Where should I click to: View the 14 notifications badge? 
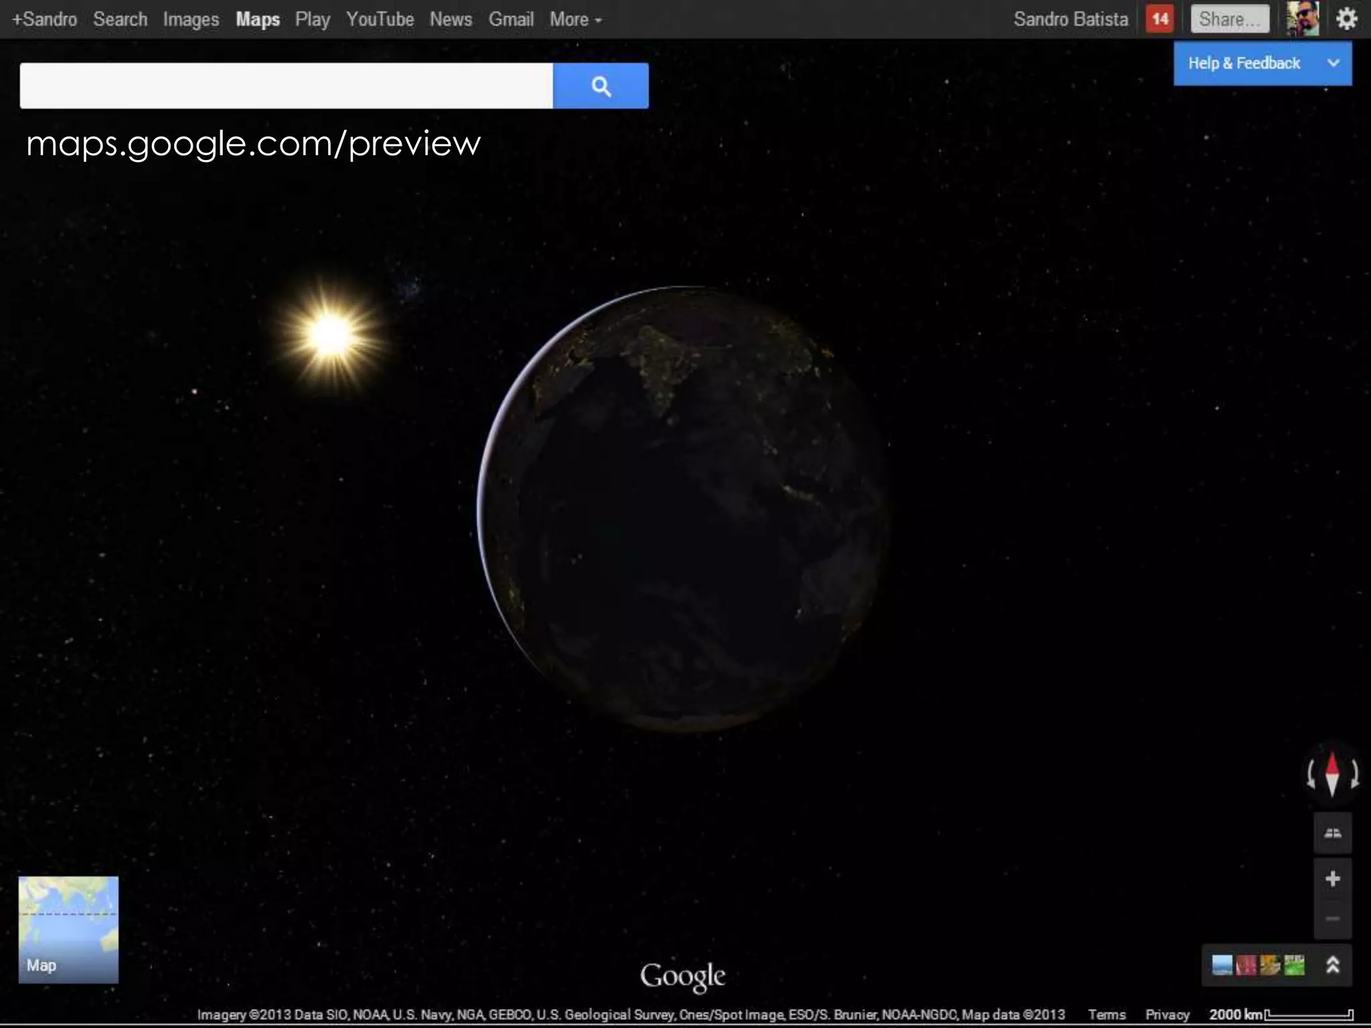click(1160, 19)
